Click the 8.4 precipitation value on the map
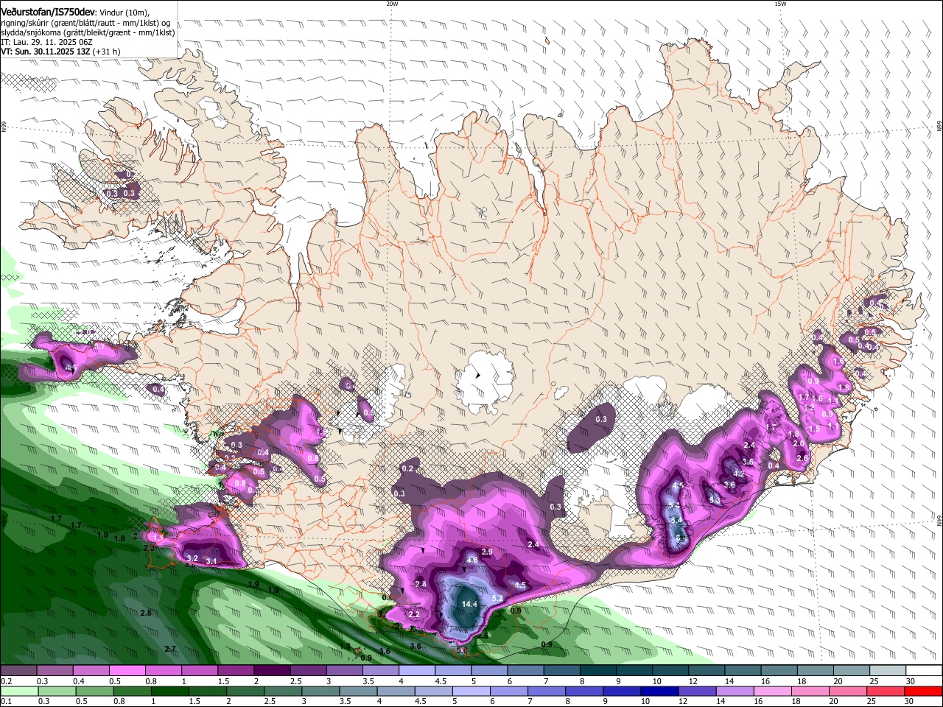This screenshot has height=707, width=943. click(676, 520)
